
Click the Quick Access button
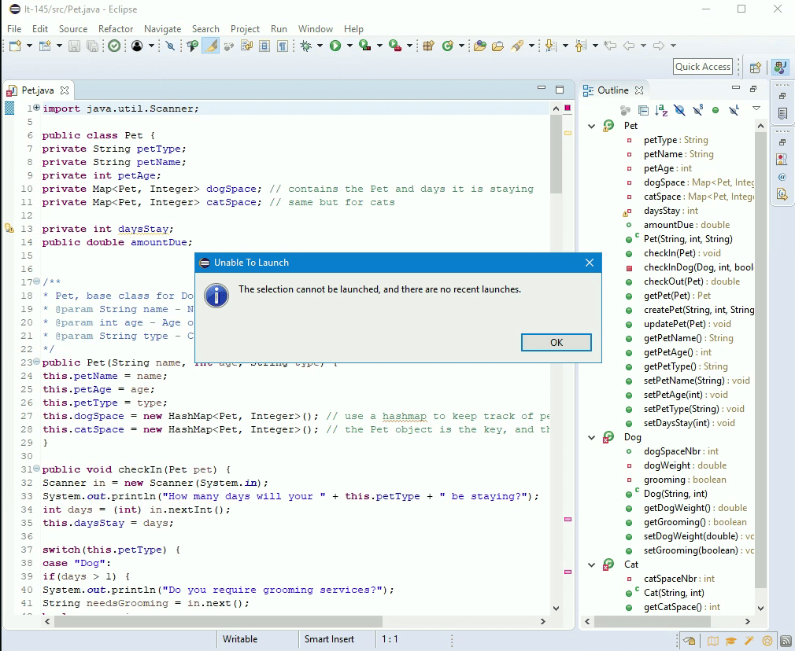coord(702,66)
